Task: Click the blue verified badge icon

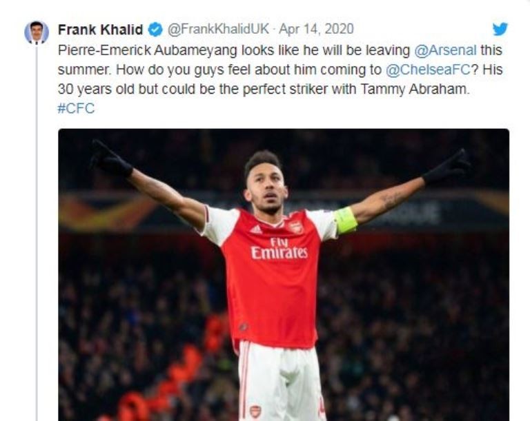Action: point(155,30)
